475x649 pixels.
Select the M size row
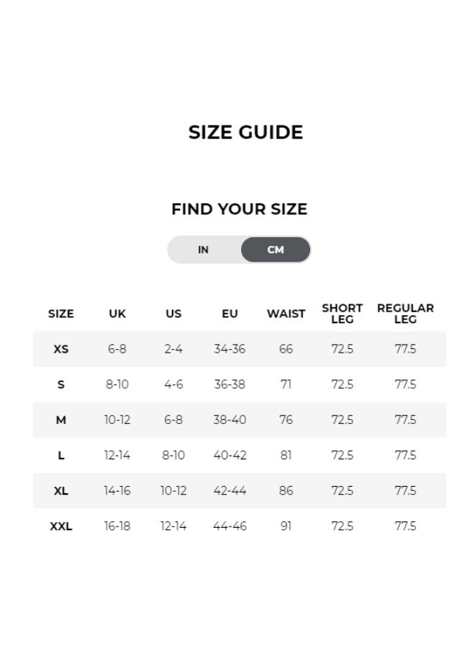point(61,419)
